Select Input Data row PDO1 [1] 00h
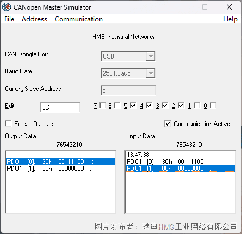Viewport: 242px width, 234px height. 180,169
